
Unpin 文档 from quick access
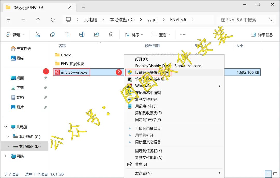click(x=46, y=97)
